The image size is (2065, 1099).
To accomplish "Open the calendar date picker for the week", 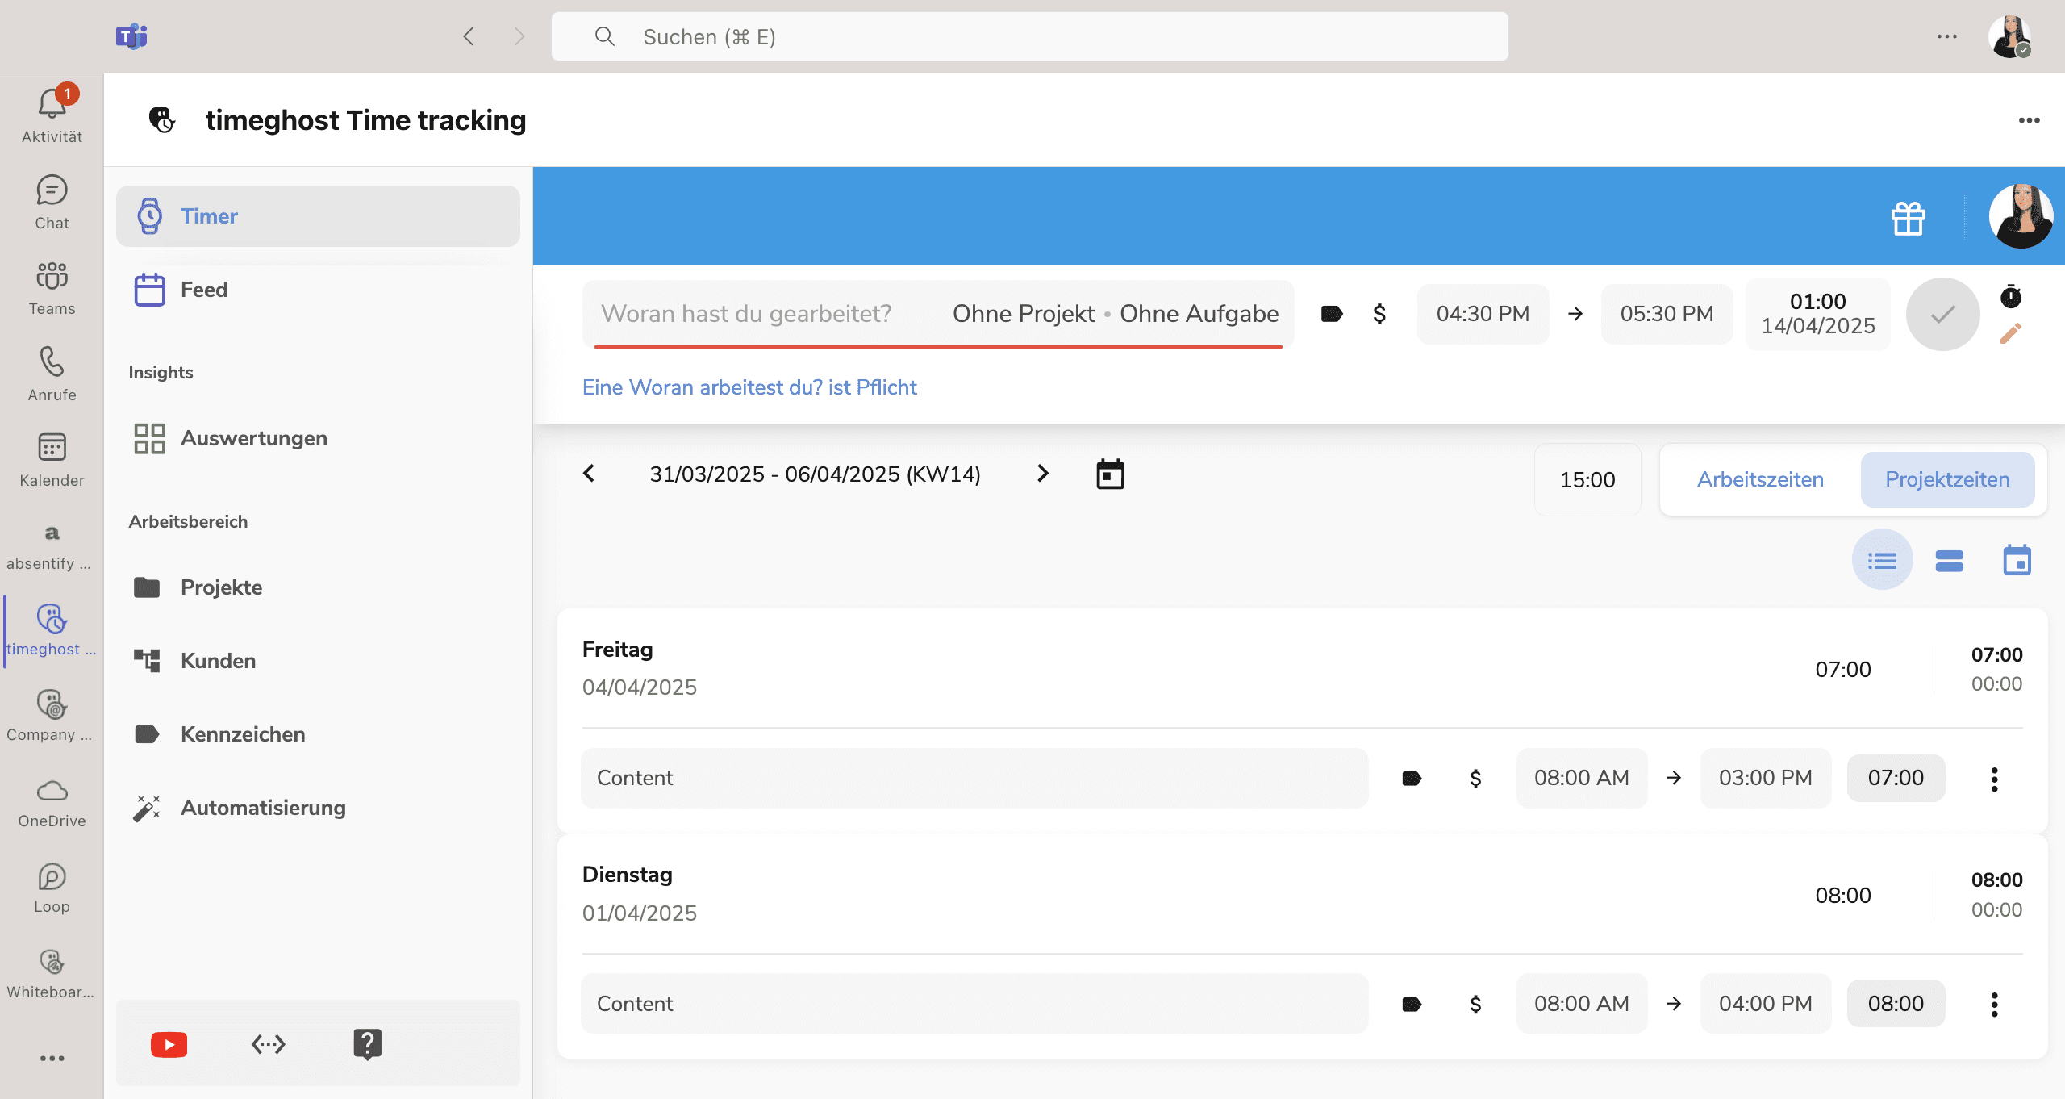I will click(x=1110, y=474).
